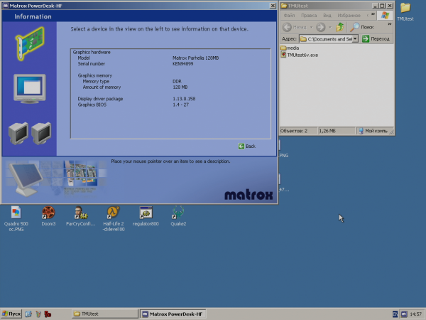Switch to Matrox PowerDesk-HF taskbar button
426x320 pixels.
coord(173,314)
